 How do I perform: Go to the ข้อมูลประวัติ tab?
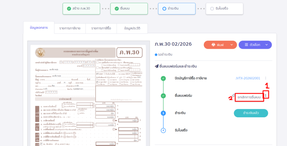[132, 28]
